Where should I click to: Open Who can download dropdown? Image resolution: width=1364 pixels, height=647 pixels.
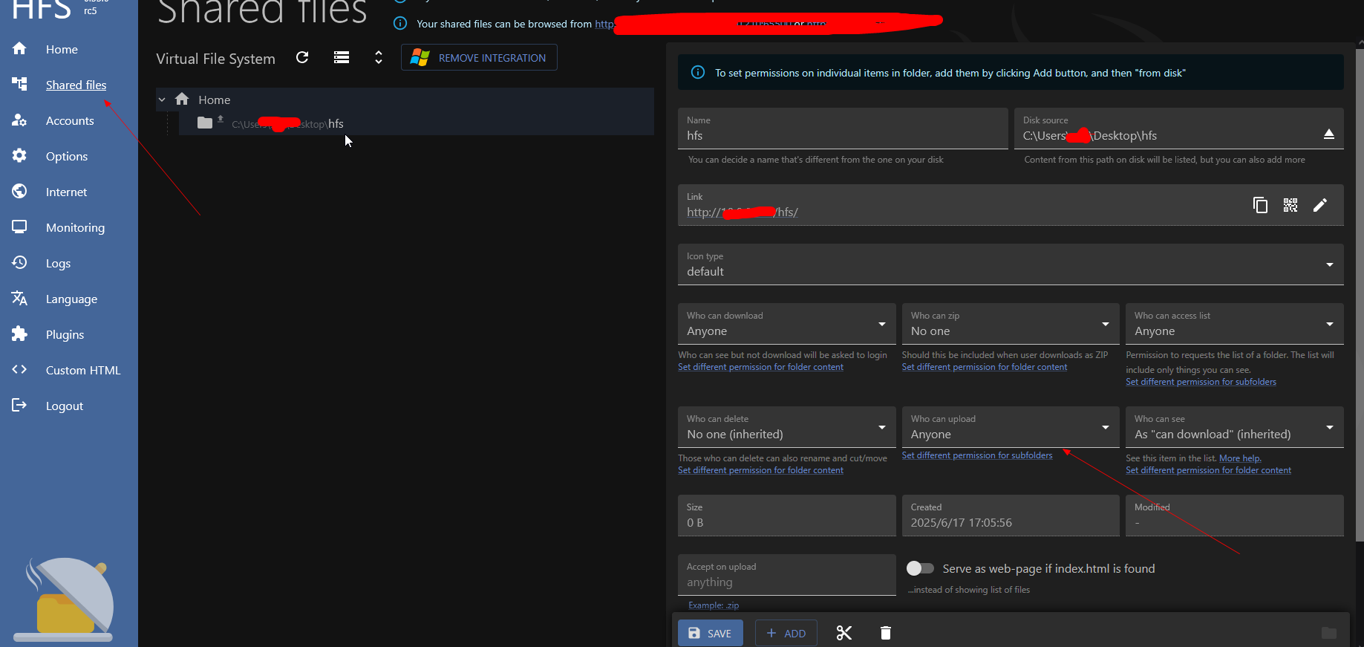(x=787, y=324)
